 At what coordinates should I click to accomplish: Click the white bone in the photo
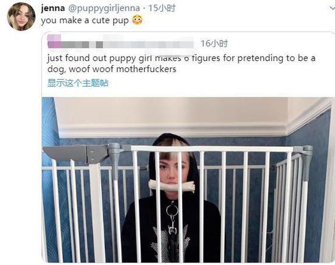(172, 186)
